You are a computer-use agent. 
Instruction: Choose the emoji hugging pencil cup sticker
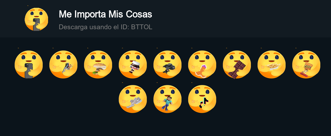pos(63,65)
